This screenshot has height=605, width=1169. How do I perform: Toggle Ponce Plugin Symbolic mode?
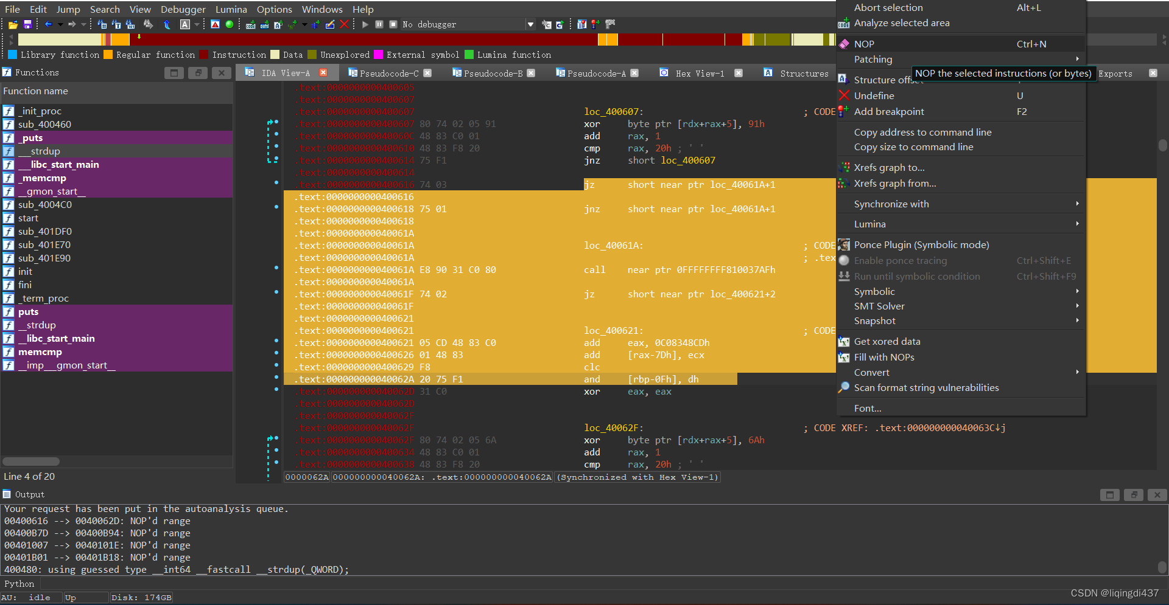click(x=922, y=244)
